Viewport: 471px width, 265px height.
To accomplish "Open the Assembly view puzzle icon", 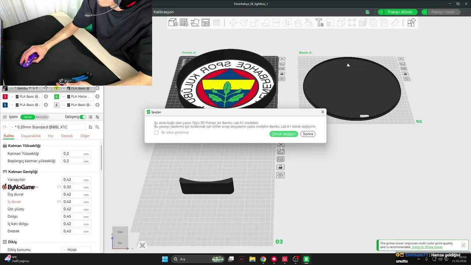I will [411, 23].
